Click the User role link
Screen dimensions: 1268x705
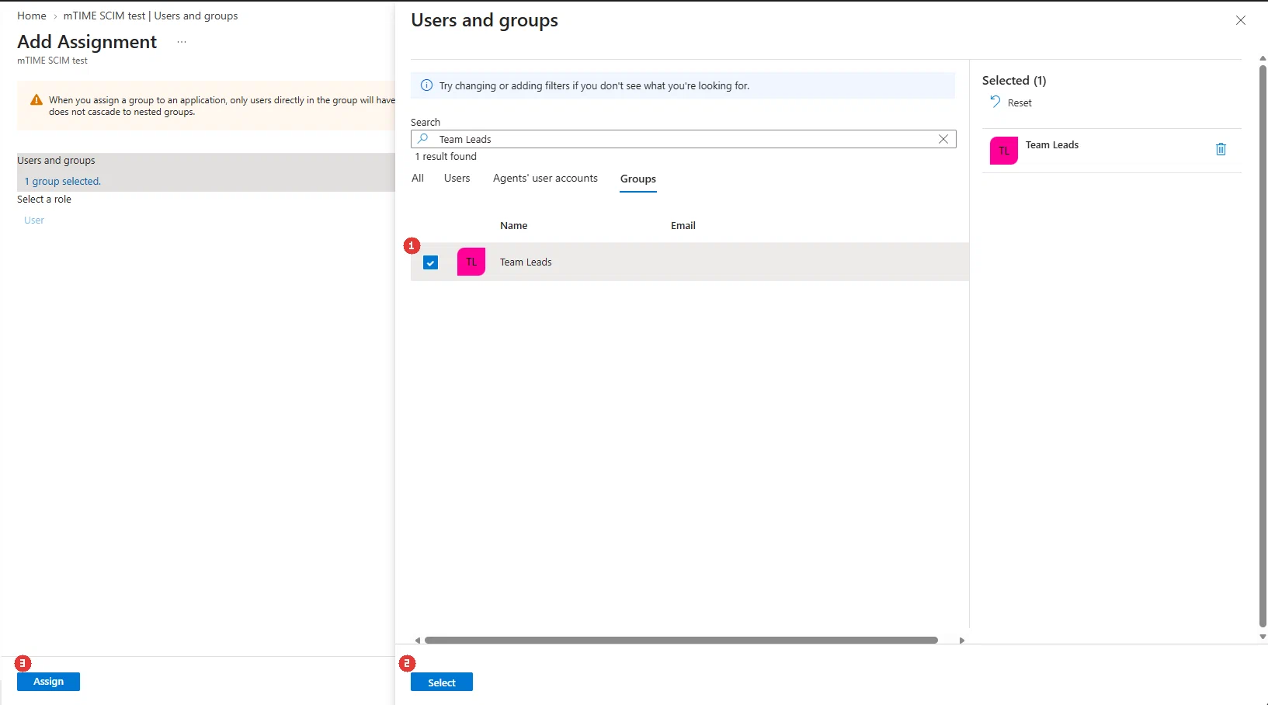click(x=34, y=220)
